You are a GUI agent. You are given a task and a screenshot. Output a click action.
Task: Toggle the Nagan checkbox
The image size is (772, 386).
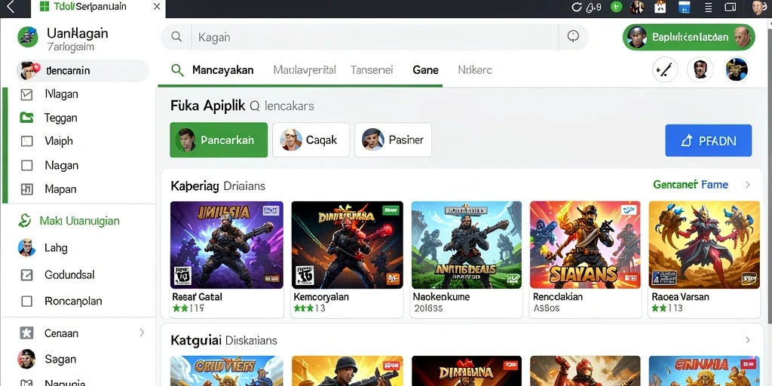coord(26,165)
